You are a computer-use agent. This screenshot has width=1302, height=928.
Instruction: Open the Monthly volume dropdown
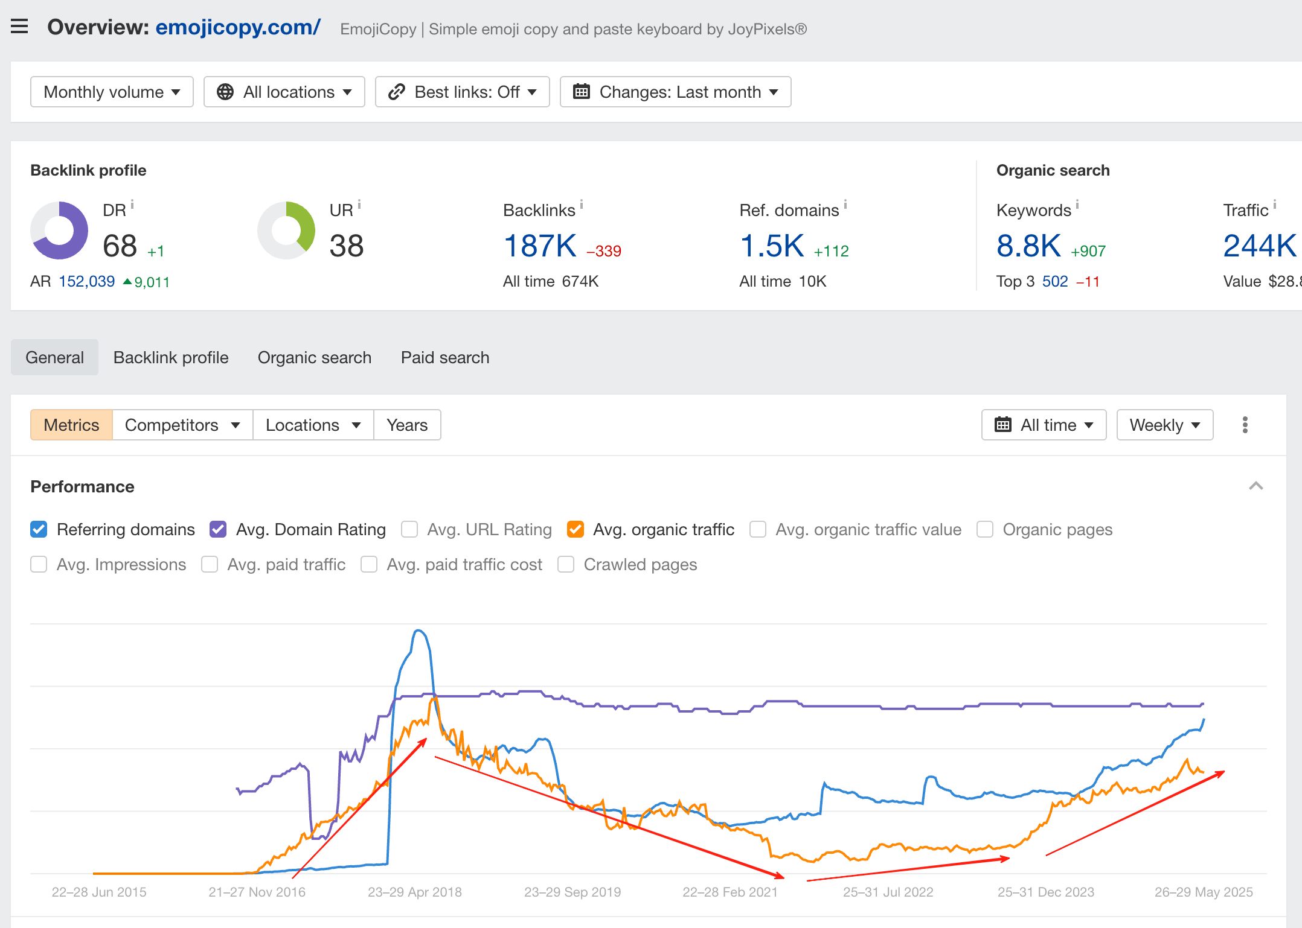click(112, 92)
